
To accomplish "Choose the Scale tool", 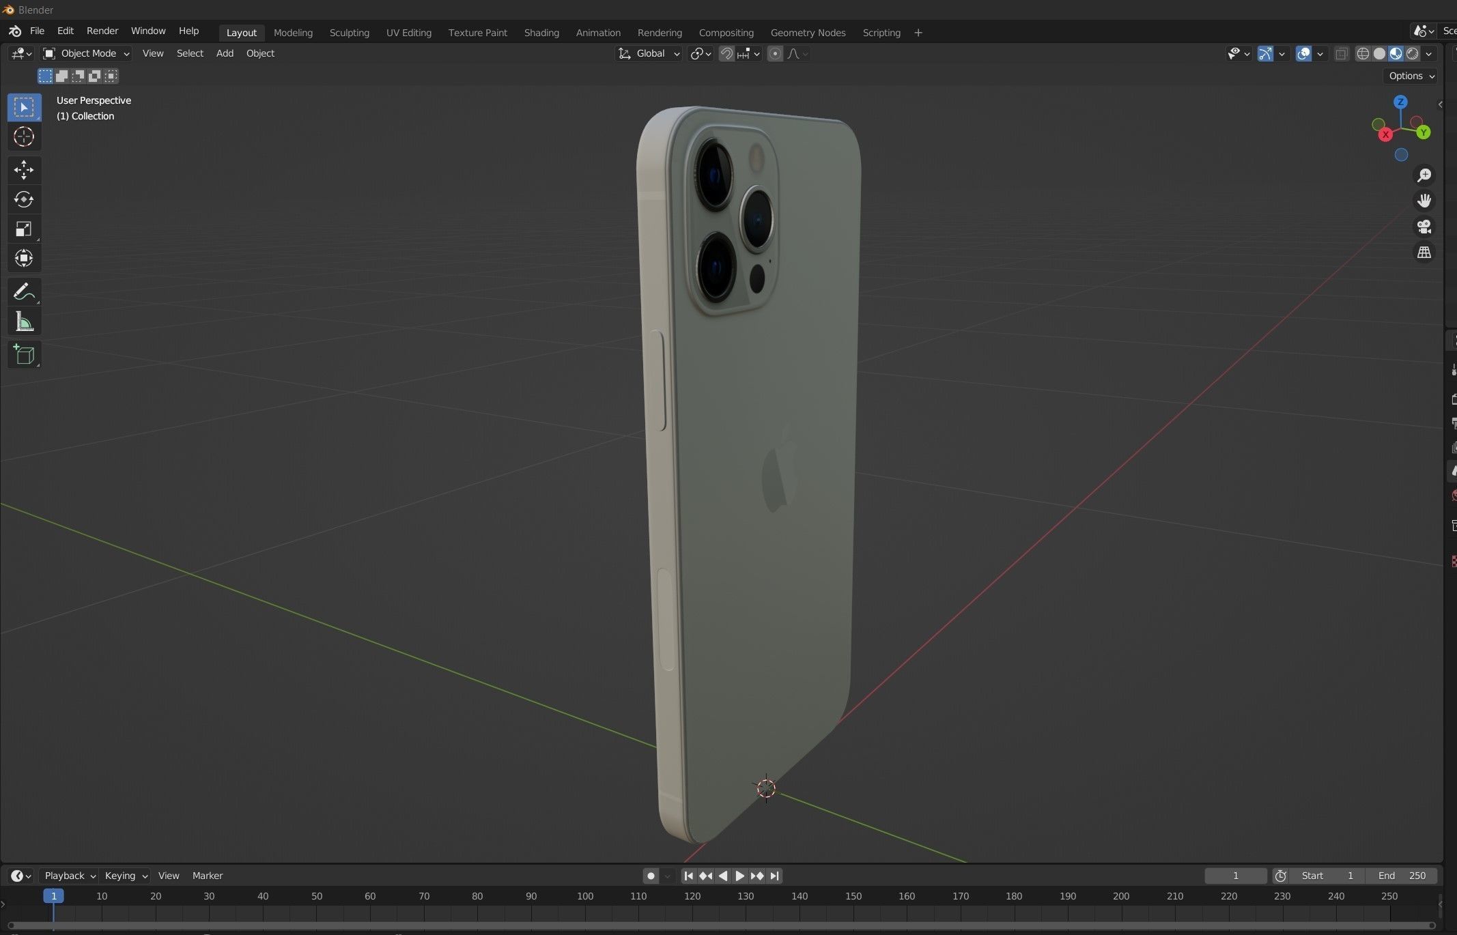I will pos(24,229).
